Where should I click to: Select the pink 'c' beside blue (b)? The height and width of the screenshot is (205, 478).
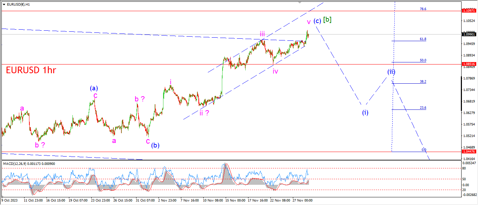point(148,141)
